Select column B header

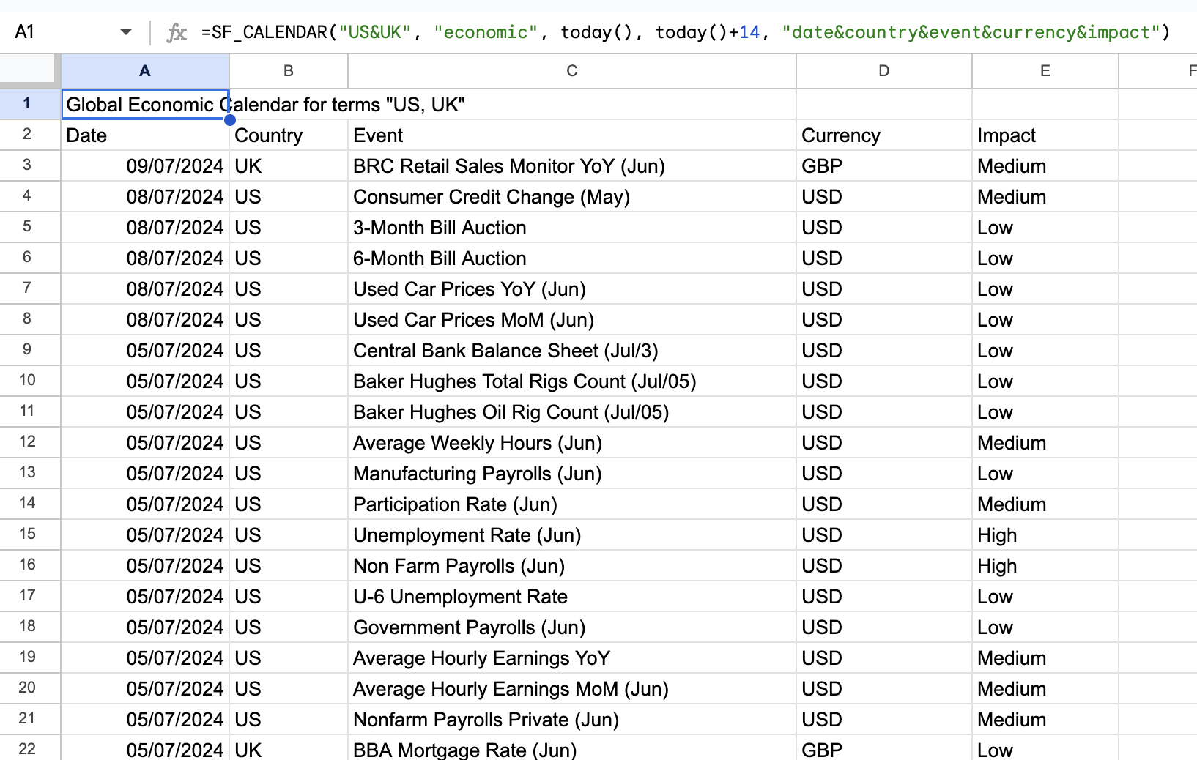pyautogui.click(x=289, y=71)
